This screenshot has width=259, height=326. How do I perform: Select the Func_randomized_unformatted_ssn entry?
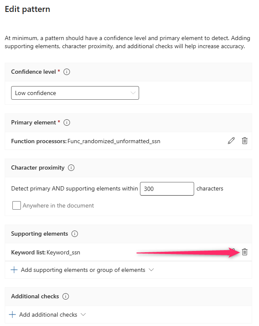click(x=114, y=141)
